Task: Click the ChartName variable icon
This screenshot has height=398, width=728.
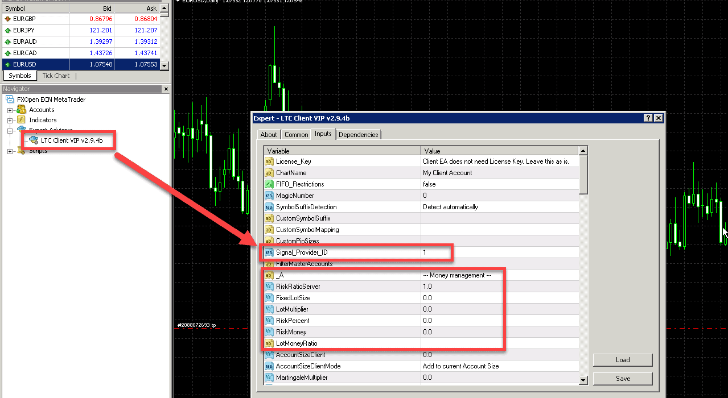Action: 269,173
